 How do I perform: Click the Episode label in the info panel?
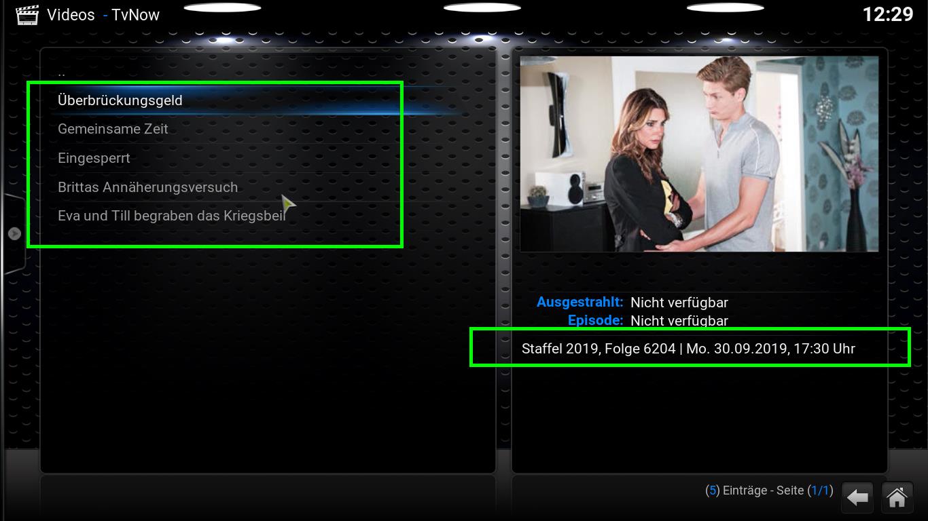(x=595, y=320)
